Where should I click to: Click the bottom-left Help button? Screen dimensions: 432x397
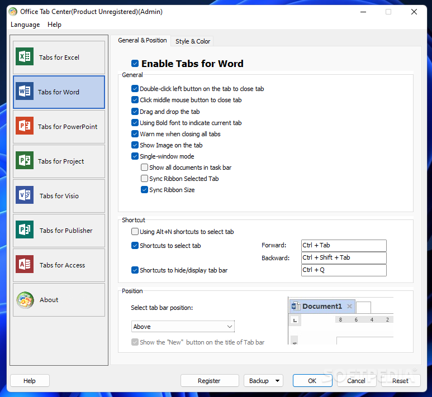click(30, 381)
